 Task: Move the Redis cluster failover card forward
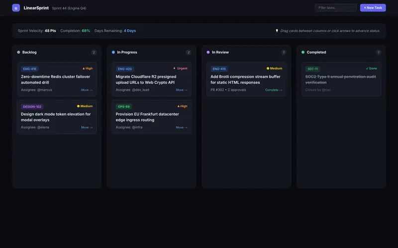[87, 90]
